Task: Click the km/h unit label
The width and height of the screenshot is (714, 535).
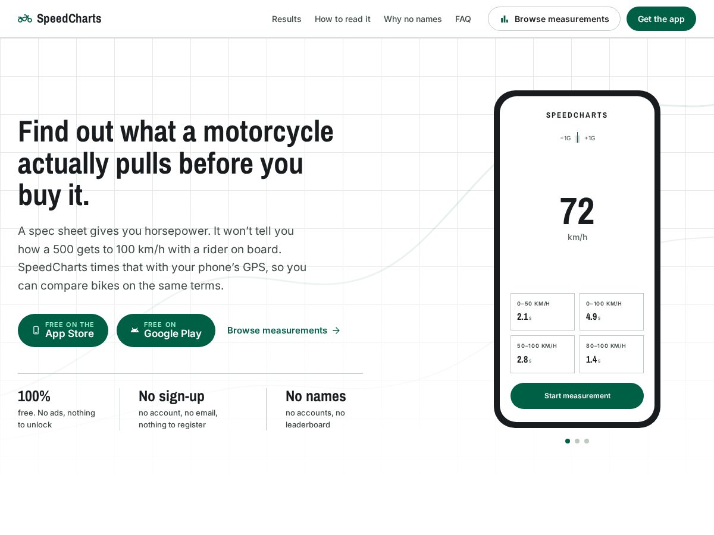Action: click(x=577, y=237)
